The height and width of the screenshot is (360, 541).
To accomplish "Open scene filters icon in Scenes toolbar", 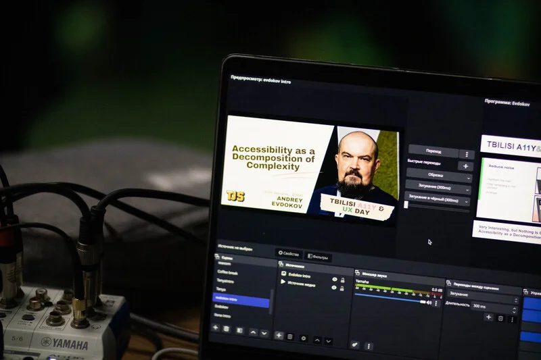I will point(239,330).
